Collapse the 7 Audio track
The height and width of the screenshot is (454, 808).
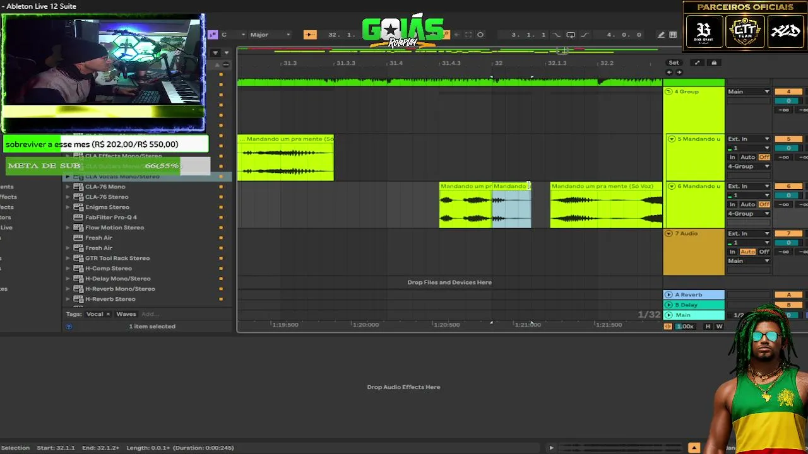click(668, 234)
